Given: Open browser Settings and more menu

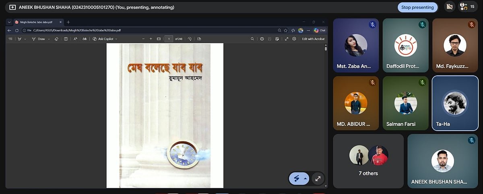Looking at the screenshot, I should [308, 30].
